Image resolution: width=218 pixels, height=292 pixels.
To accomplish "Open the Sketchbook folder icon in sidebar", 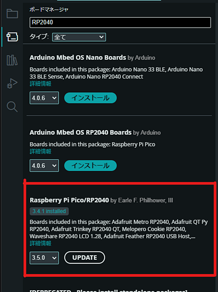I will click(12, 13).
